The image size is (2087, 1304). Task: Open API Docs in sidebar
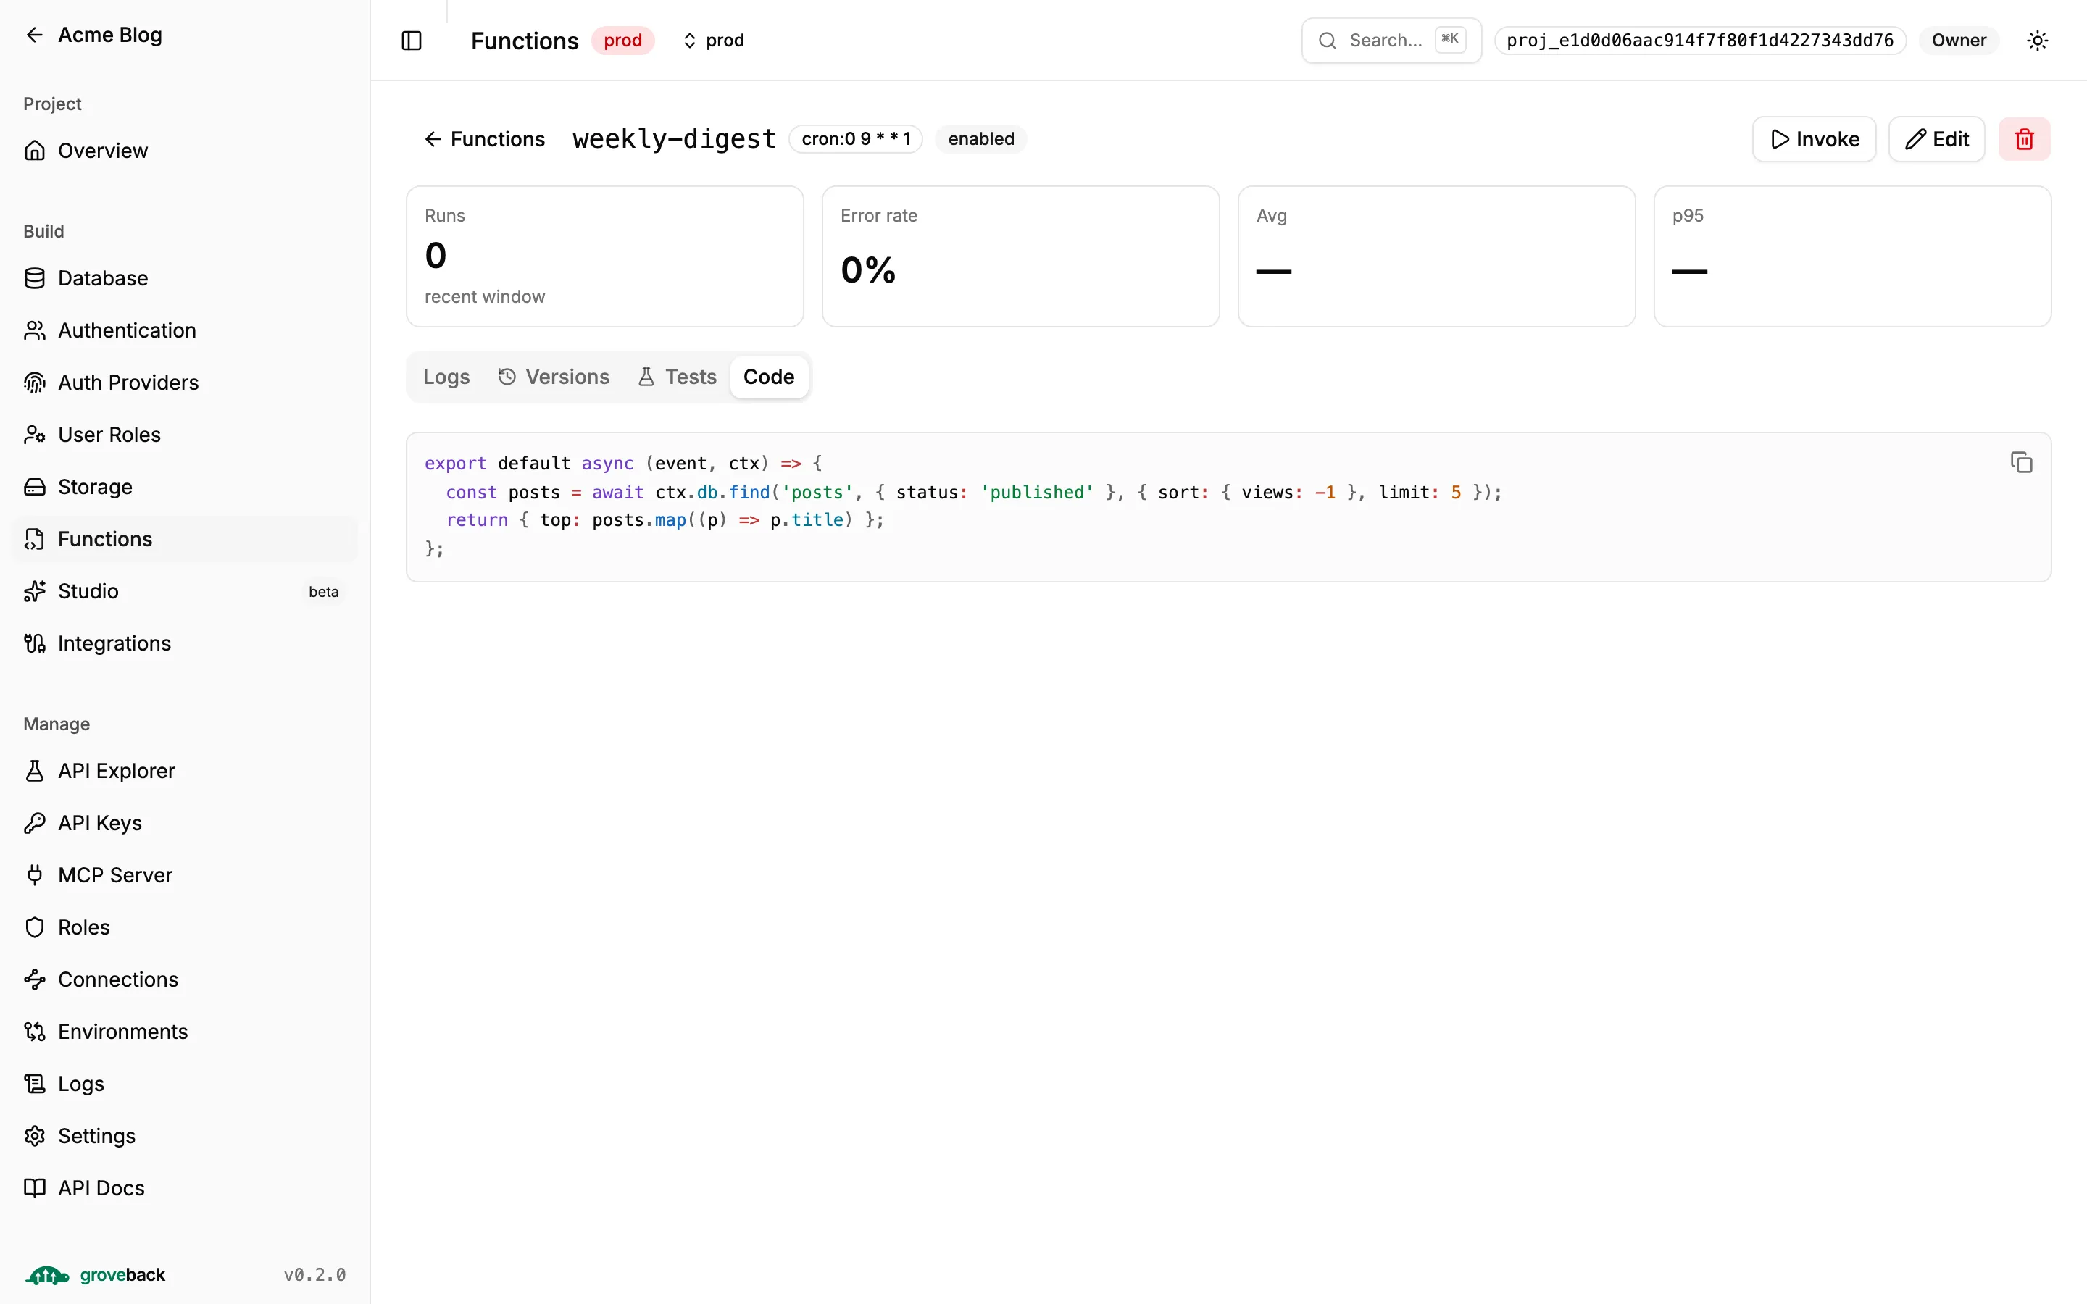(x=185, y=1188)
